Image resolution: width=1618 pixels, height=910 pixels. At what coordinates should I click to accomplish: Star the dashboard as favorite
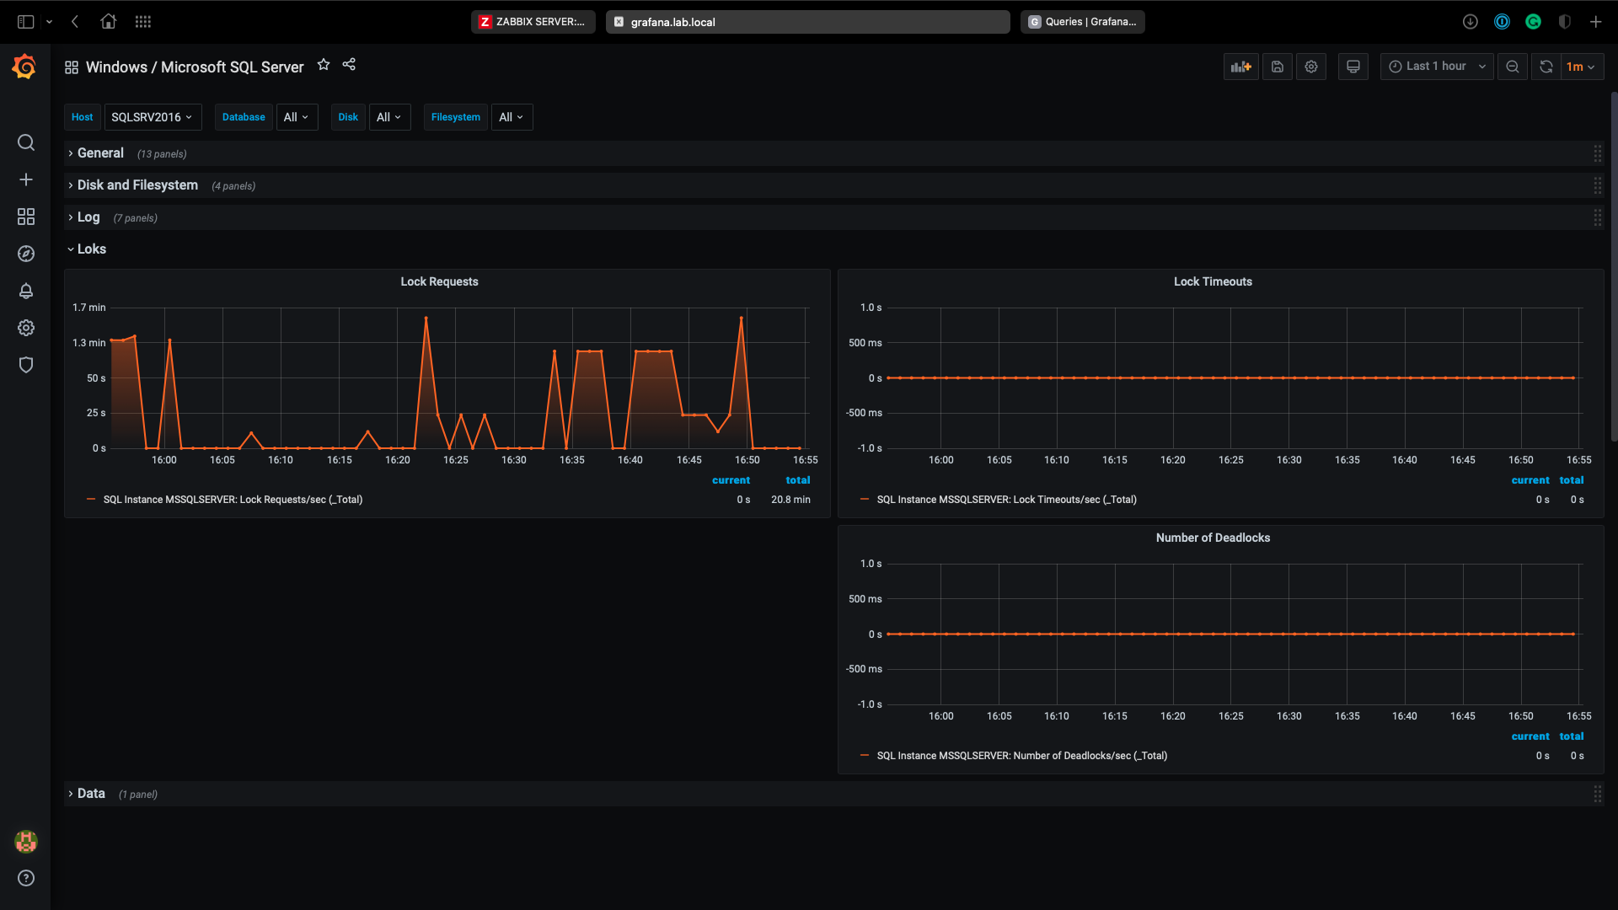pos(324,65)
